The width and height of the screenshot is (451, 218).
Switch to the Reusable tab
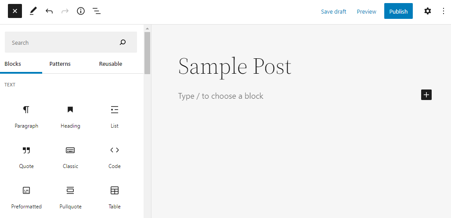point(111,64)
